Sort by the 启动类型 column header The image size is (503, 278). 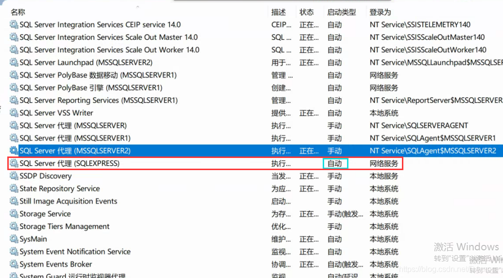click(x=342, y=12)
